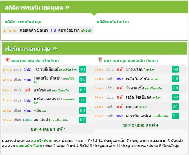
Task: Click opponent name คาราบัค เอฟเค
Action: [138, 116]
